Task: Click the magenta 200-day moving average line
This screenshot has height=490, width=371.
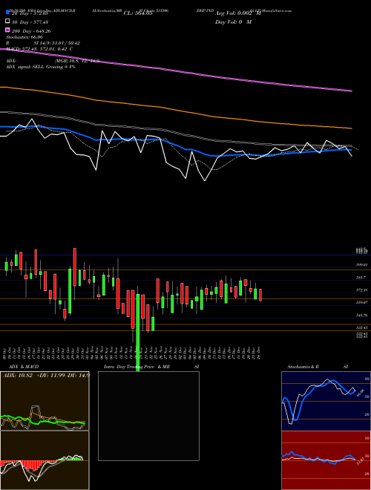Action: [176, 70]
